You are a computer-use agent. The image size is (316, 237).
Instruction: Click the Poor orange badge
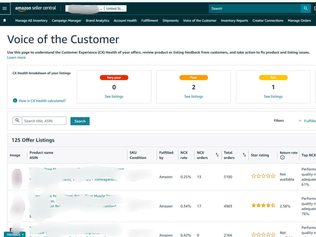pos(194,78)
